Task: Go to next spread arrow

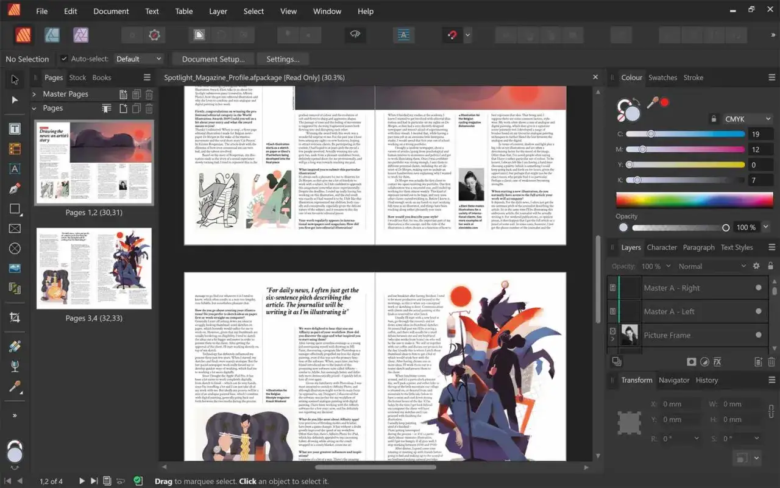Action: coord(82,481)
